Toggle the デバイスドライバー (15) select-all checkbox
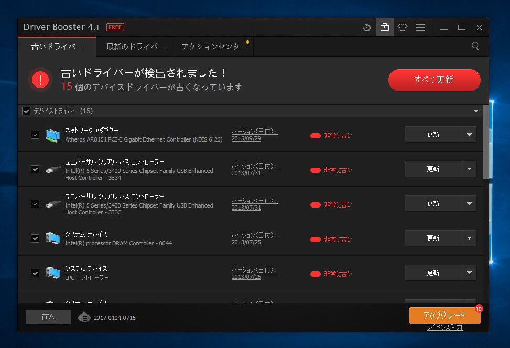 (26, 111)
